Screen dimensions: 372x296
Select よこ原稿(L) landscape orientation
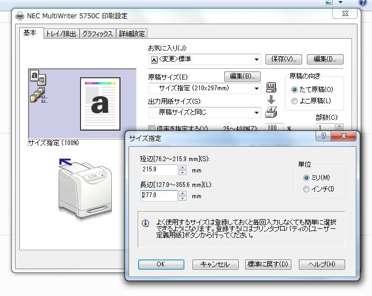click(295, 101)
